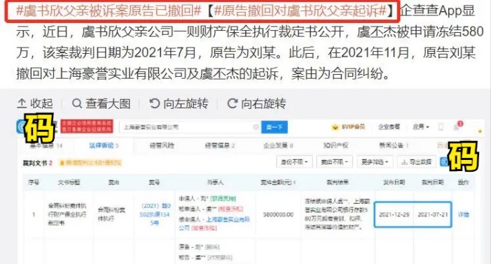Open notifications bell with red badge
Screen dimensions: 491x264
pos(457,126)
